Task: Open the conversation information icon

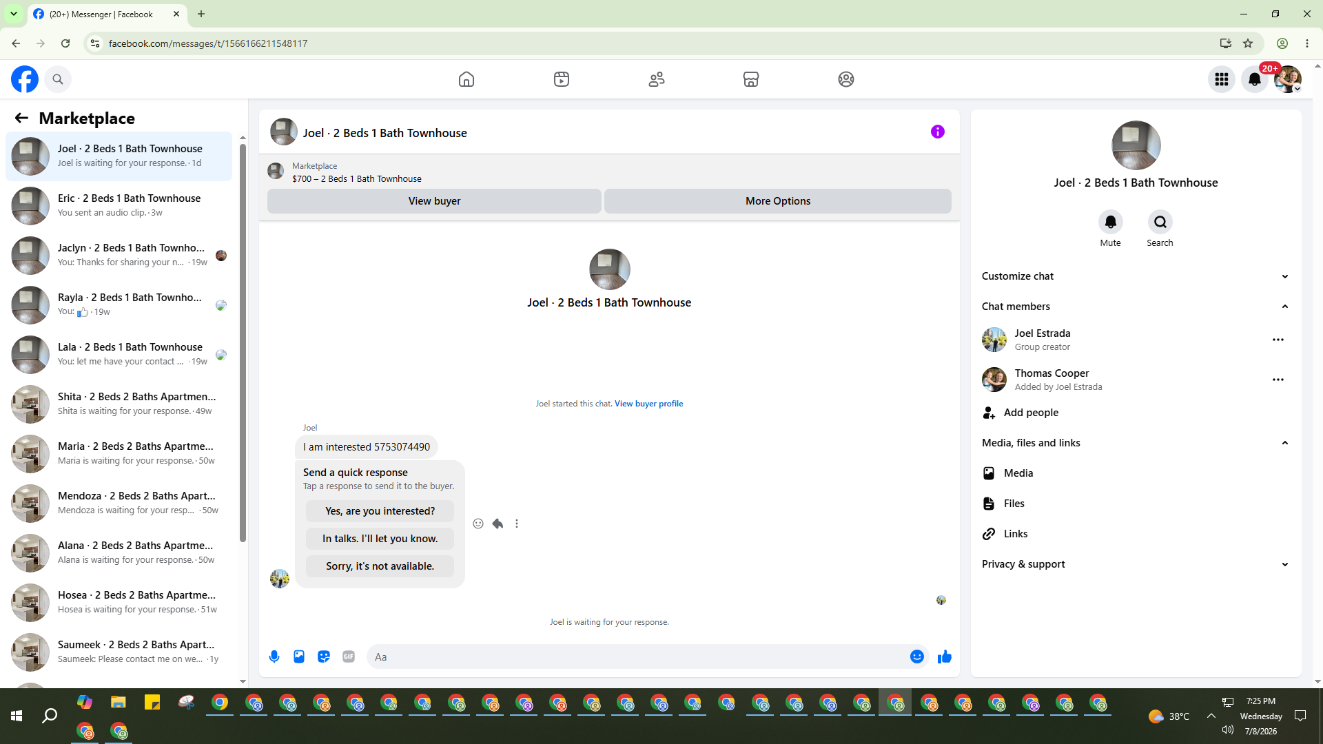Action: tap(938, 132)
